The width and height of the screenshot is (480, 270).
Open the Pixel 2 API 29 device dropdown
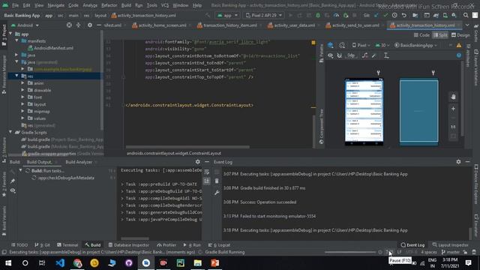263,15
